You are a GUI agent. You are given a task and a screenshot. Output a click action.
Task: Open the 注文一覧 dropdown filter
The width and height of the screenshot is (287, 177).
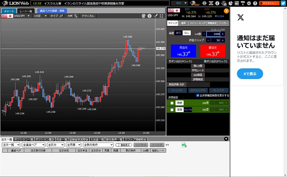coord(11,145)
